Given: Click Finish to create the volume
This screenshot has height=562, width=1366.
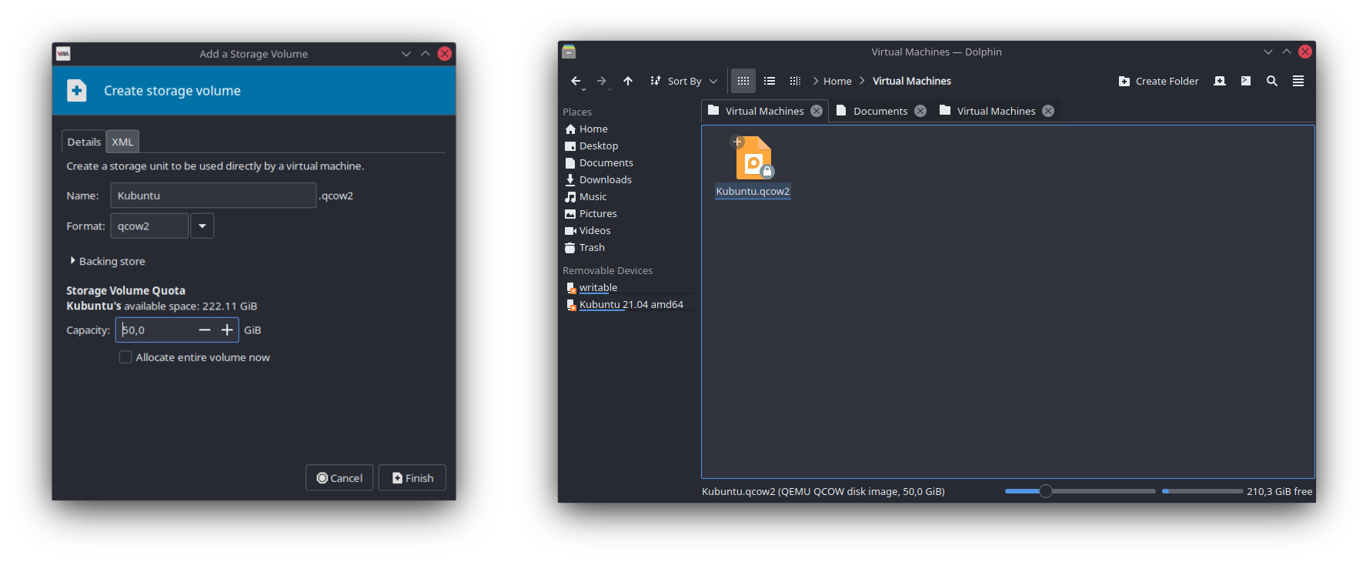Looking at the screenshot, I should point(412,478).
